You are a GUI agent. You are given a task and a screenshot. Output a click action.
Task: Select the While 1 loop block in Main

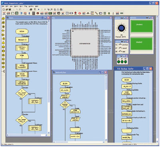(x=22, y=56)
